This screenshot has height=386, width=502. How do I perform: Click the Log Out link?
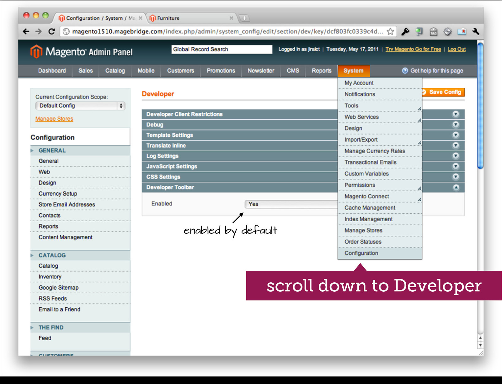click(457, 49)
